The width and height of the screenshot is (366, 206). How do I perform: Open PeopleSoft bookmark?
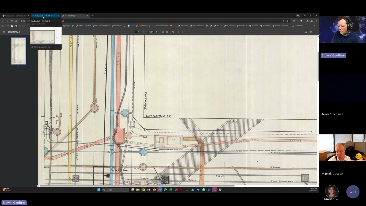117,25
